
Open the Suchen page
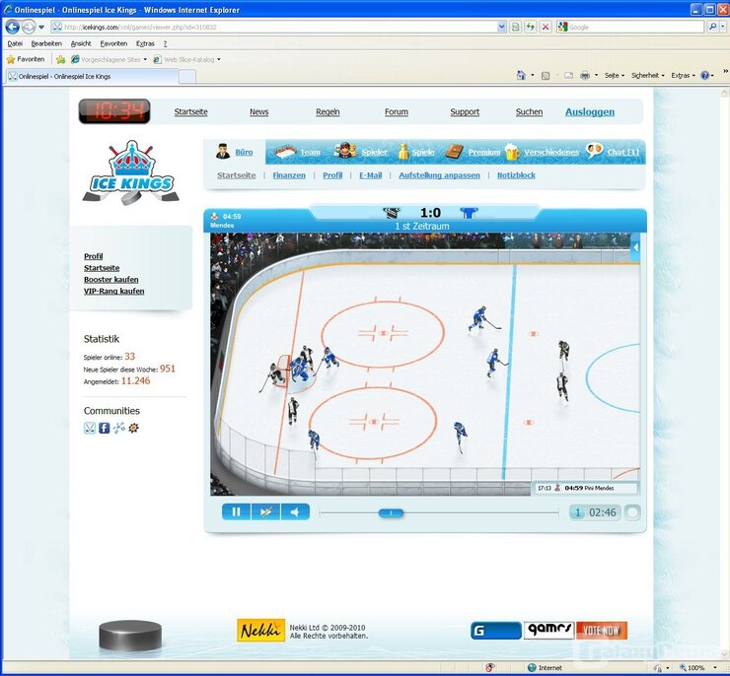(x=529, y=112)
